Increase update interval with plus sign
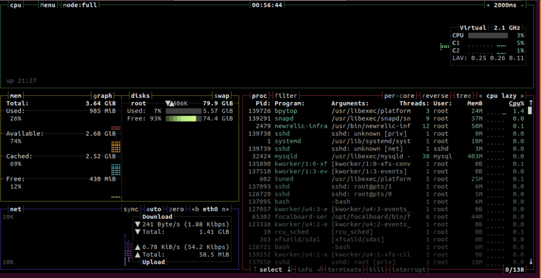The image size is (541, 278). [488, 5]
